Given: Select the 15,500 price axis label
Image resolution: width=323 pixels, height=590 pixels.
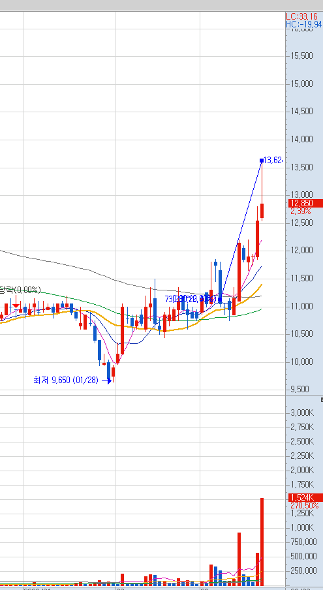Looking at the screenshot, I should tap(301, 55).
